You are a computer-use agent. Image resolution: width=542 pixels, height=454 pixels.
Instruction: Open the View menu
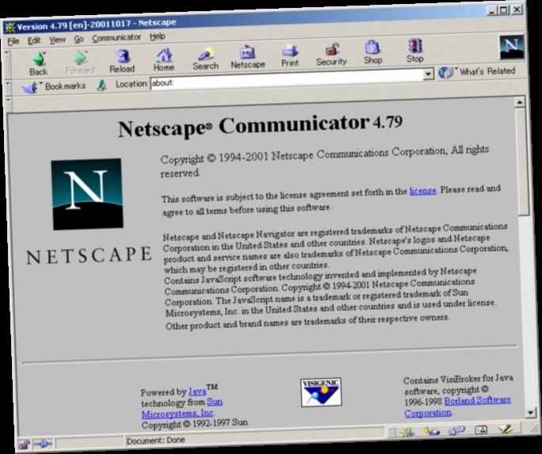click(57, 40)
